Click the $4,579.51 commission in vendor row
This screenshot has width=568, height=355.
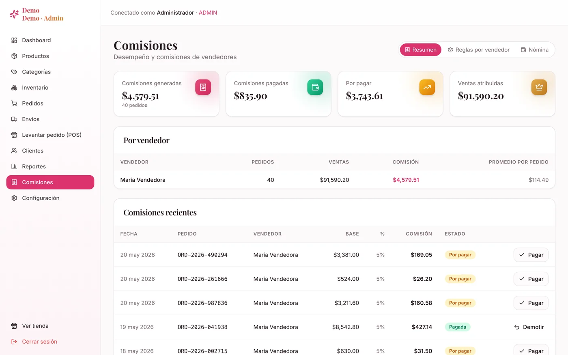tap(406, 180)
